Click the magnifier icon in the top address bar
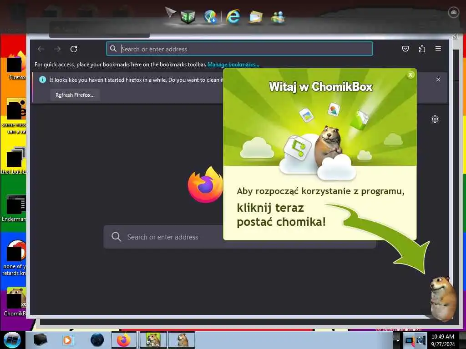466x349 pixels. [x=113, y=49]
